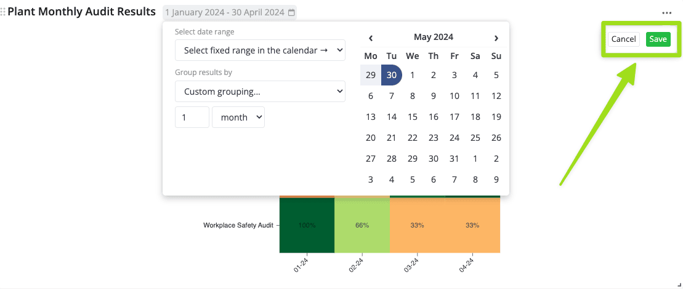The image size is (683, 289).
Task: Click the light green 66% heatmap cell
Action: tap(362, 225)
